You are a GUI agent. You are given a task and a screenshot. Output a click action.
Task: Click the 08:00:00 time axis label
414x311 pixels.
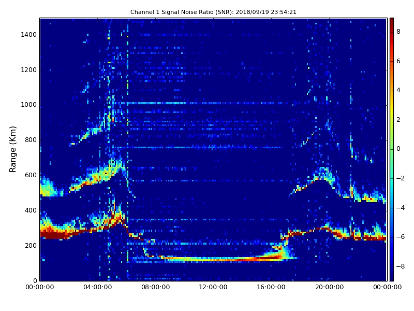click(x=156, y=287)
